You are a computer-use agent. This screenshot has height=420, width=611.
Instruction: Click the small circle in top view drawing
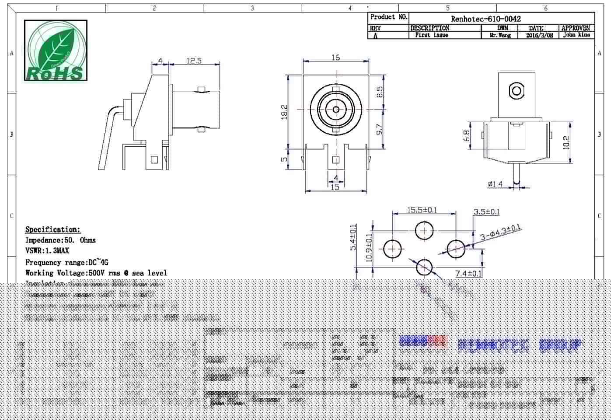pos(517,91)
